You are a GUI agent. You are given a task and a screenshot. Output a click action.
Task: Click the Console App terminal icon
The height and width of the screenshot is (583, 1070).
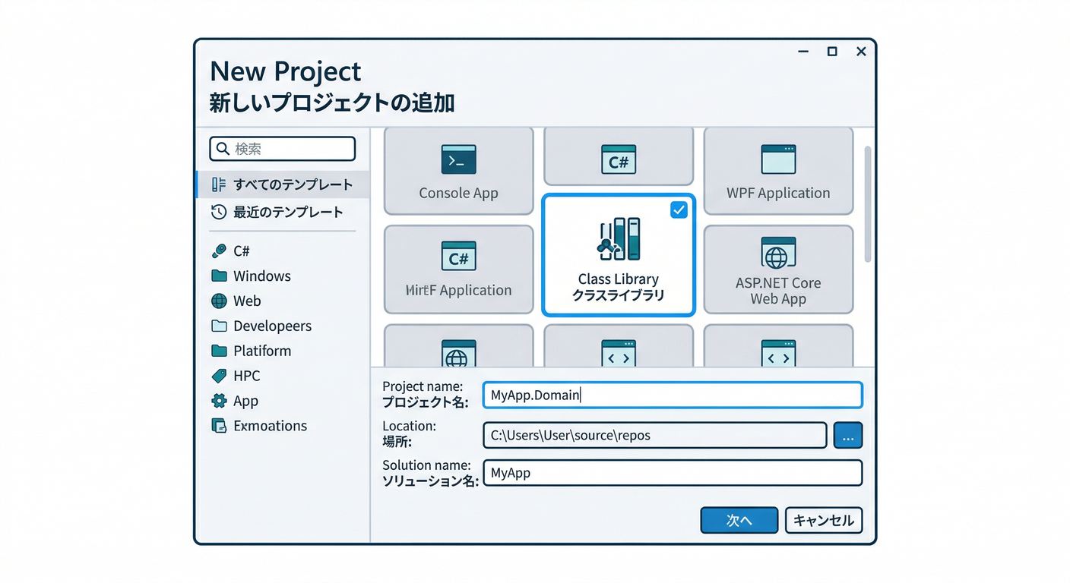[458, 160]
